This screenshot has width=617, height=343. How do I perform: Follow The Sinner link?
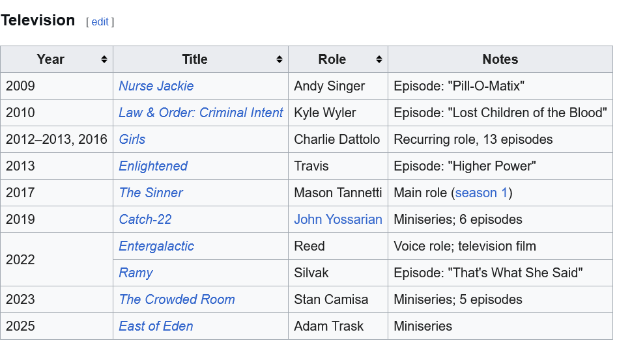(151, 193)
